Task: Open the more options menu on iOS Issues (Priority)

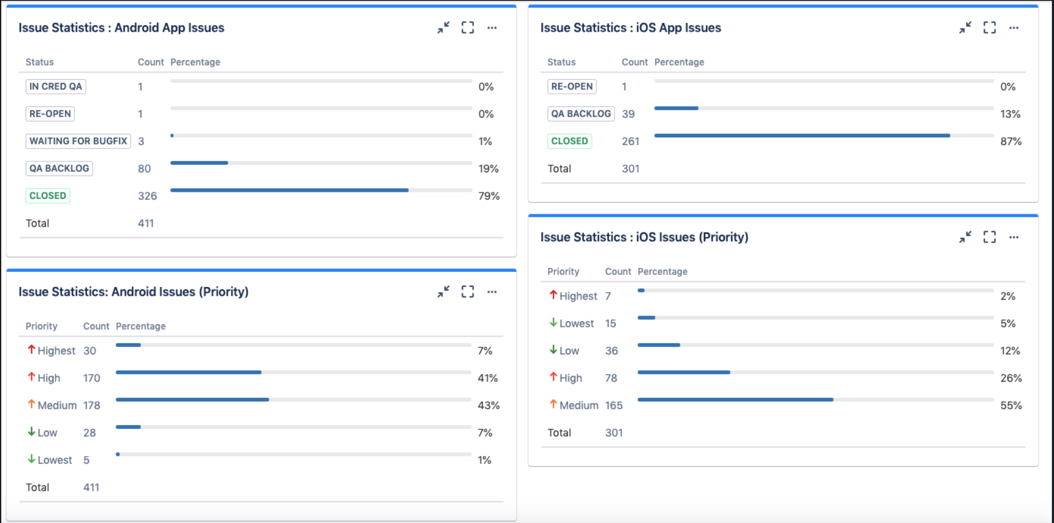Action: click(x=1014, y=237)
